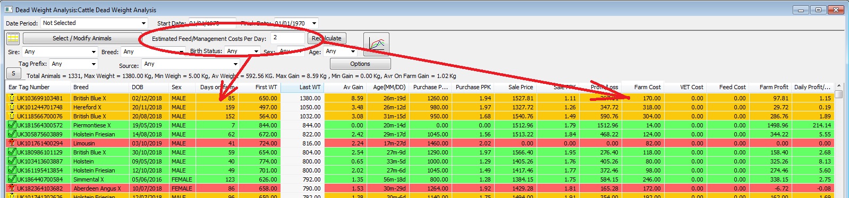The image size is (849, 198).
Task: Sort by the Feed Cost column header
Action: point(727,87)
